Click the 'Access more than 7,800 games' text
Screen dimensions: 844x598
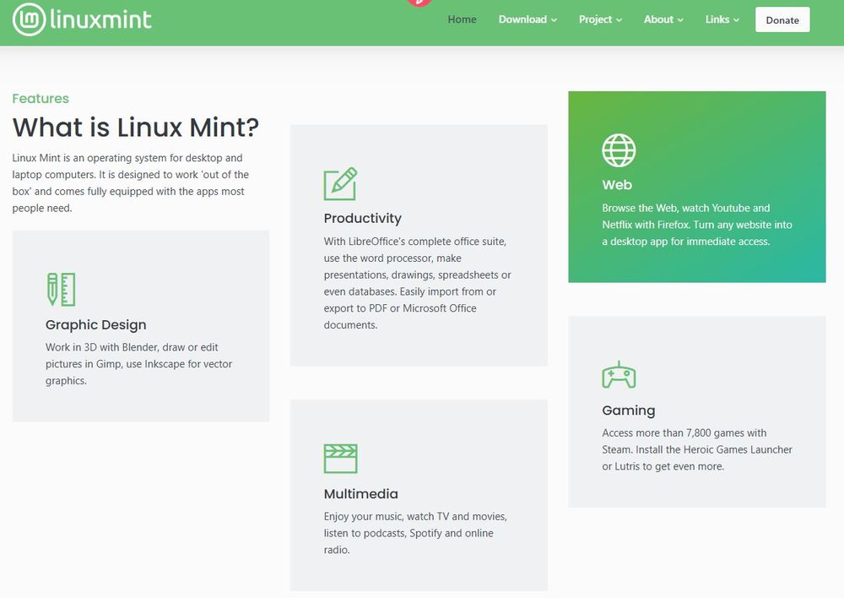pos(697,449)
